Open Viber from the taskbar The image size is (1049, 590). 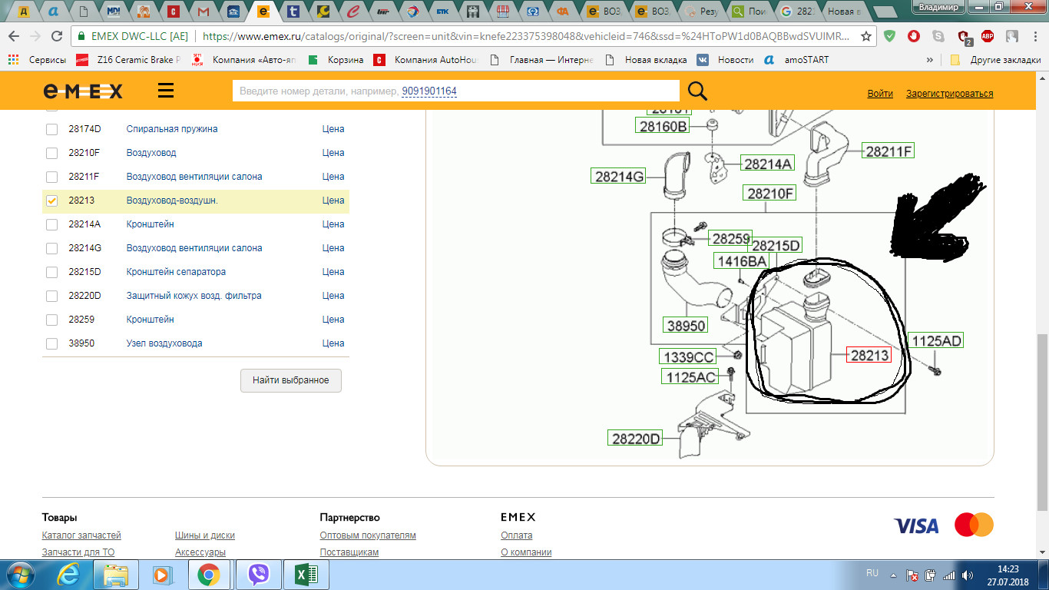260,575
